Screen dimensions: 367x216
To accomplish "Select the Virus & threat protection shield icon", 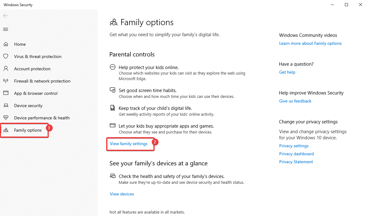I will point(6,56).
